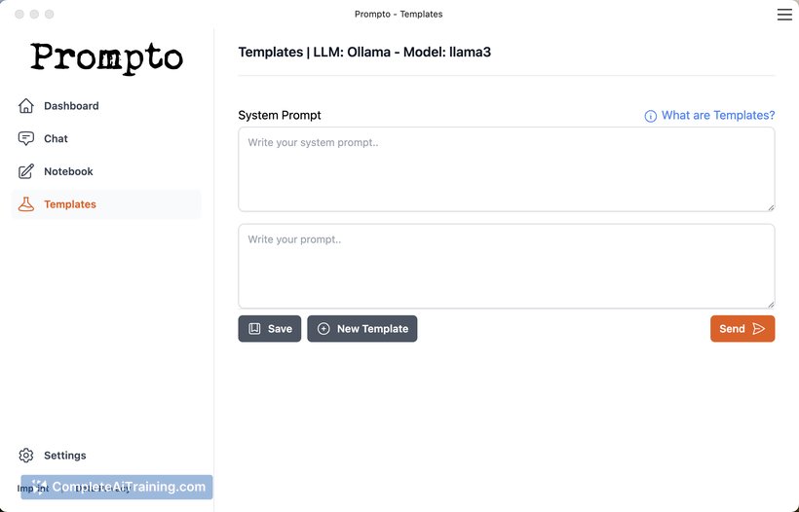This screenshot has height=512, width=799.
Task: Save the current template
Action: click(270, 329)
